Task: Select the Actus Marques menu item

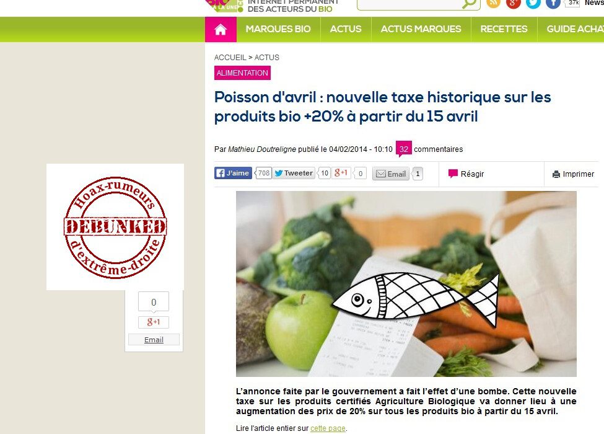Action: click(421, 29)
